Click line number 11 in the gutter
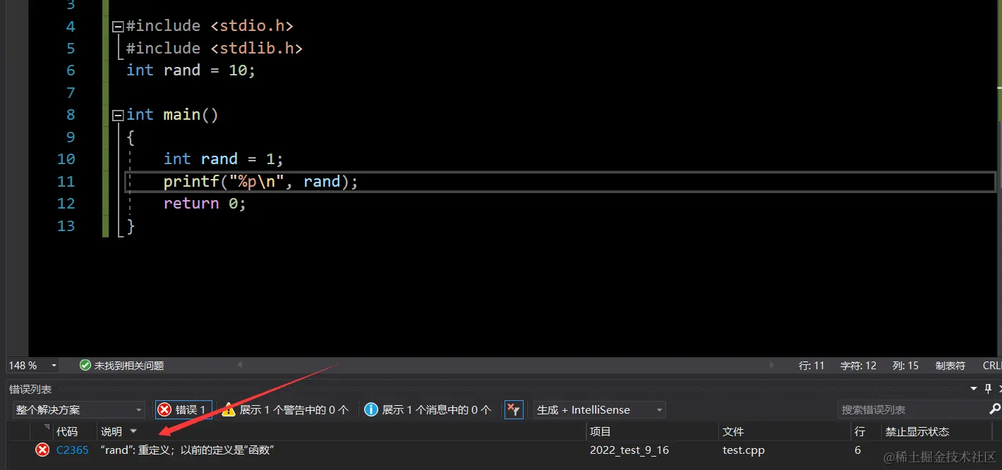The image size is (1002, 470). coord(66,182)
